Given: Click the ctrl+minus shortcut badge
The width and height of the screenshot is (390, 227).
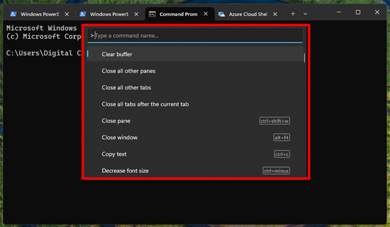Looking at the screenshot, I should point(276,171).
